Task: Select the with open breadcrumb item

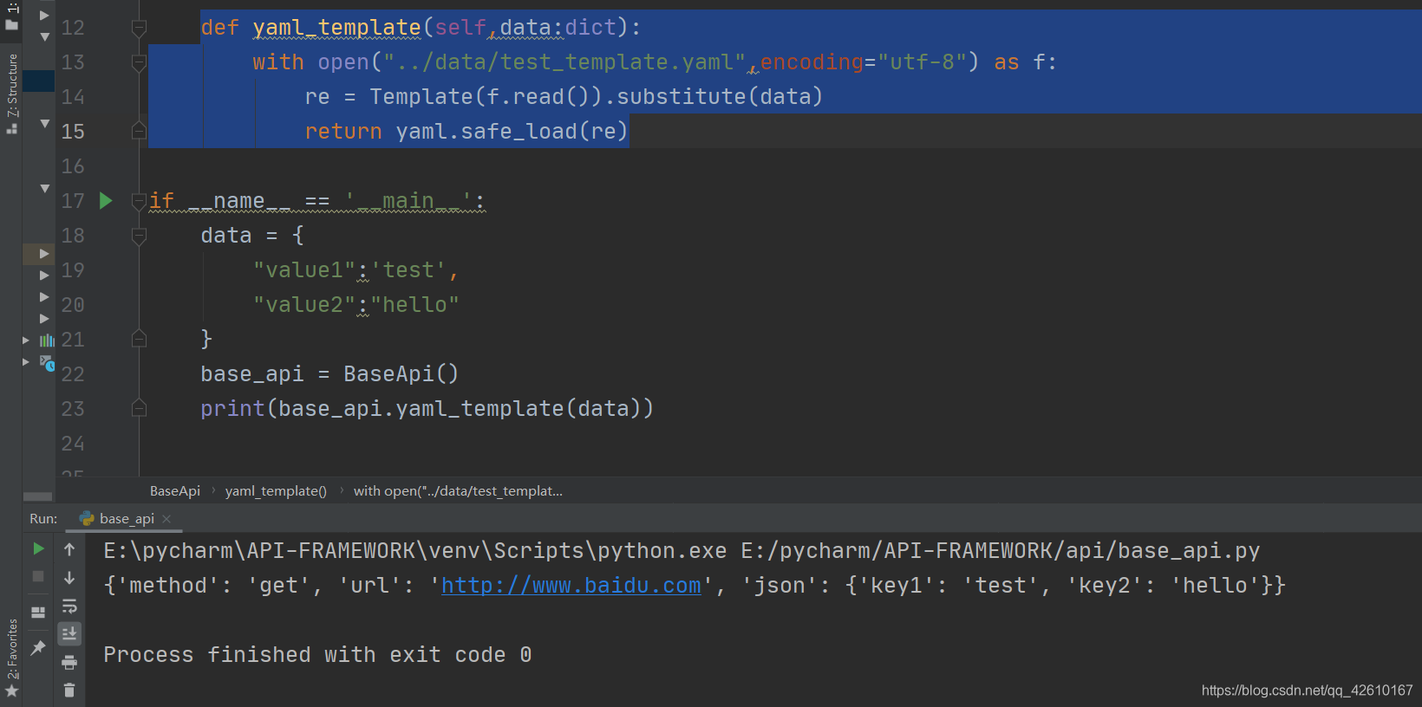Action: 458,491
